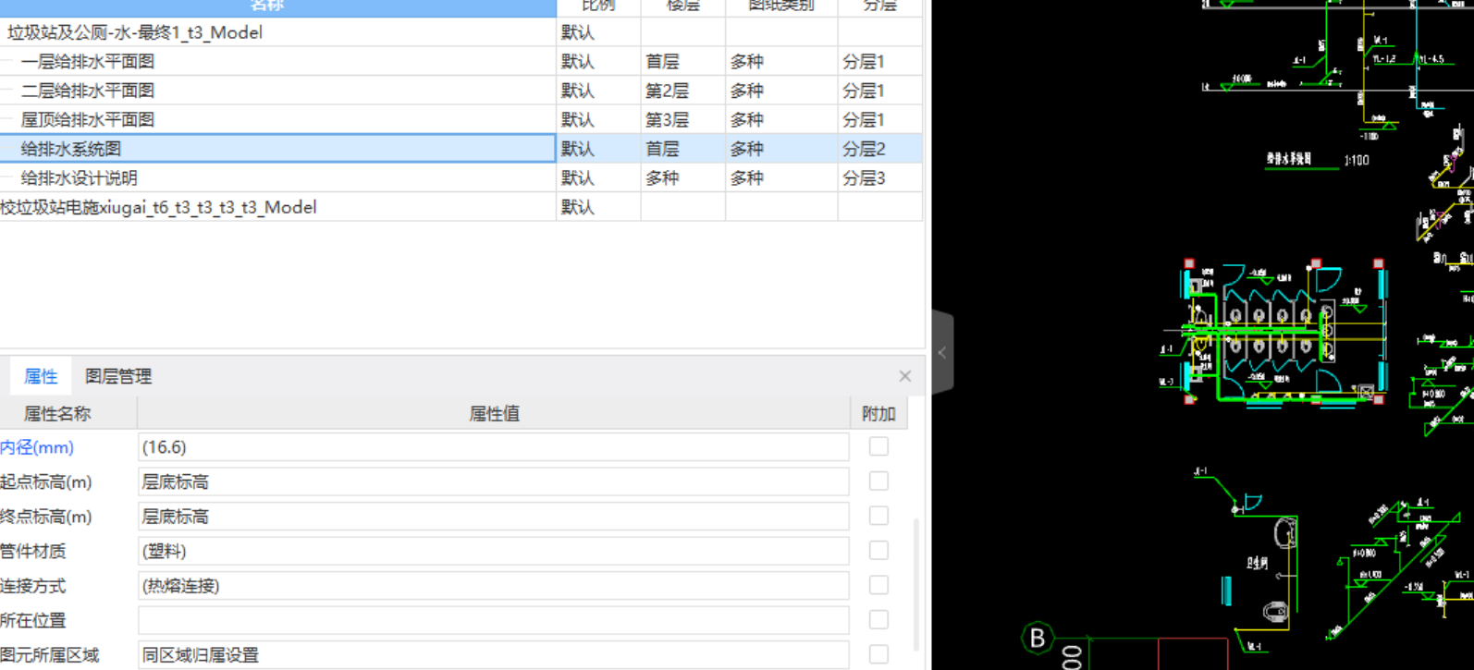The image size is (1474, 670).
Task: Tick the 附加 checkbox for 终点标高(m)
Action: point(878,516)
